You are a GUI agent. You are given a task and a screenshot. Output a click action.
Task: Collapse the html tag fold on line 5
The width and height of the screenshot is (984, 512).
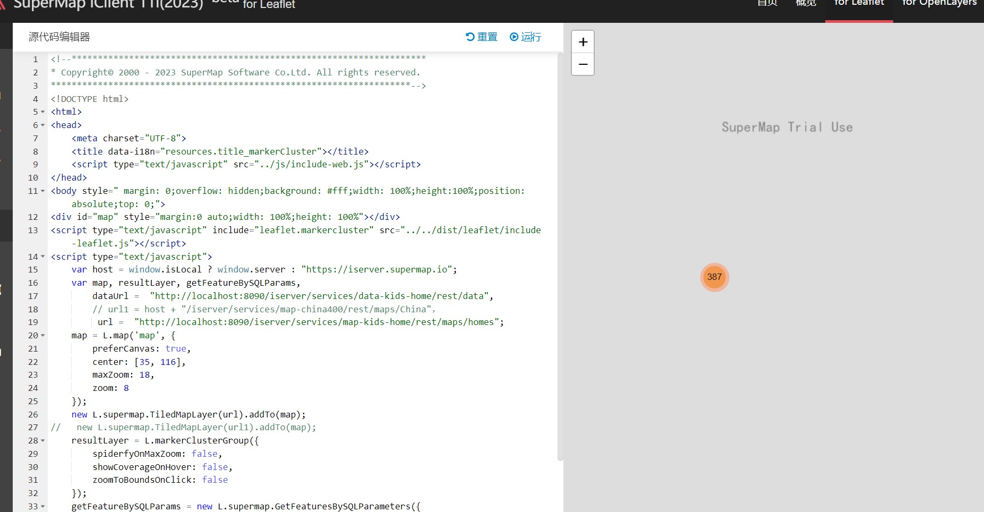[x=42, y=112]
